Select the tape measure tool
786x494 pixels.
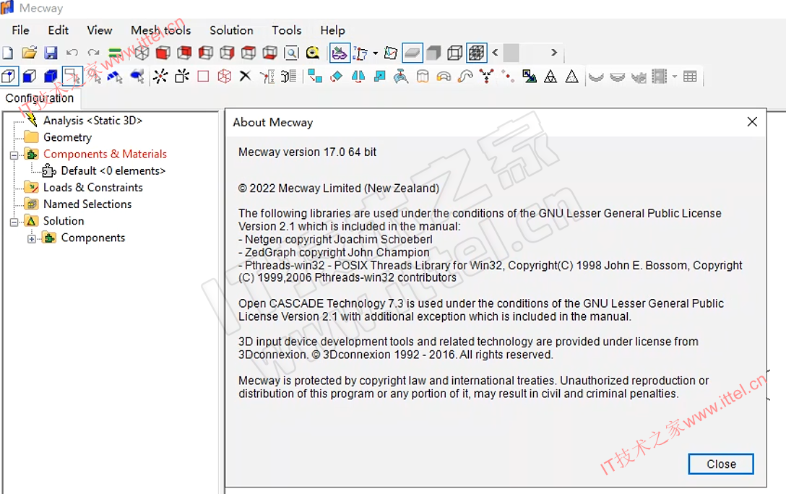click(312, 53)
